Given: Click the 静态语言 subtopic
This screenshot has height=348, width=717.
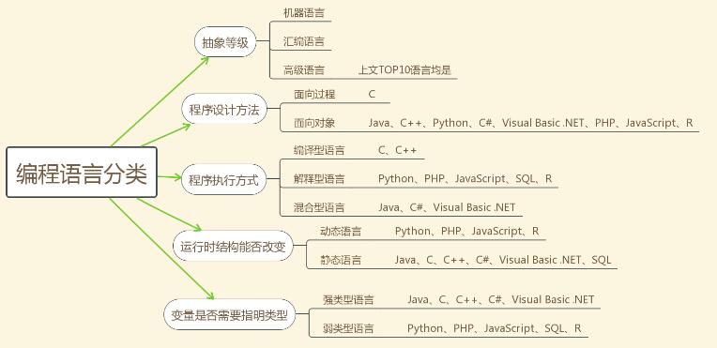Looking at the screenshot, I should pos(341,260).
